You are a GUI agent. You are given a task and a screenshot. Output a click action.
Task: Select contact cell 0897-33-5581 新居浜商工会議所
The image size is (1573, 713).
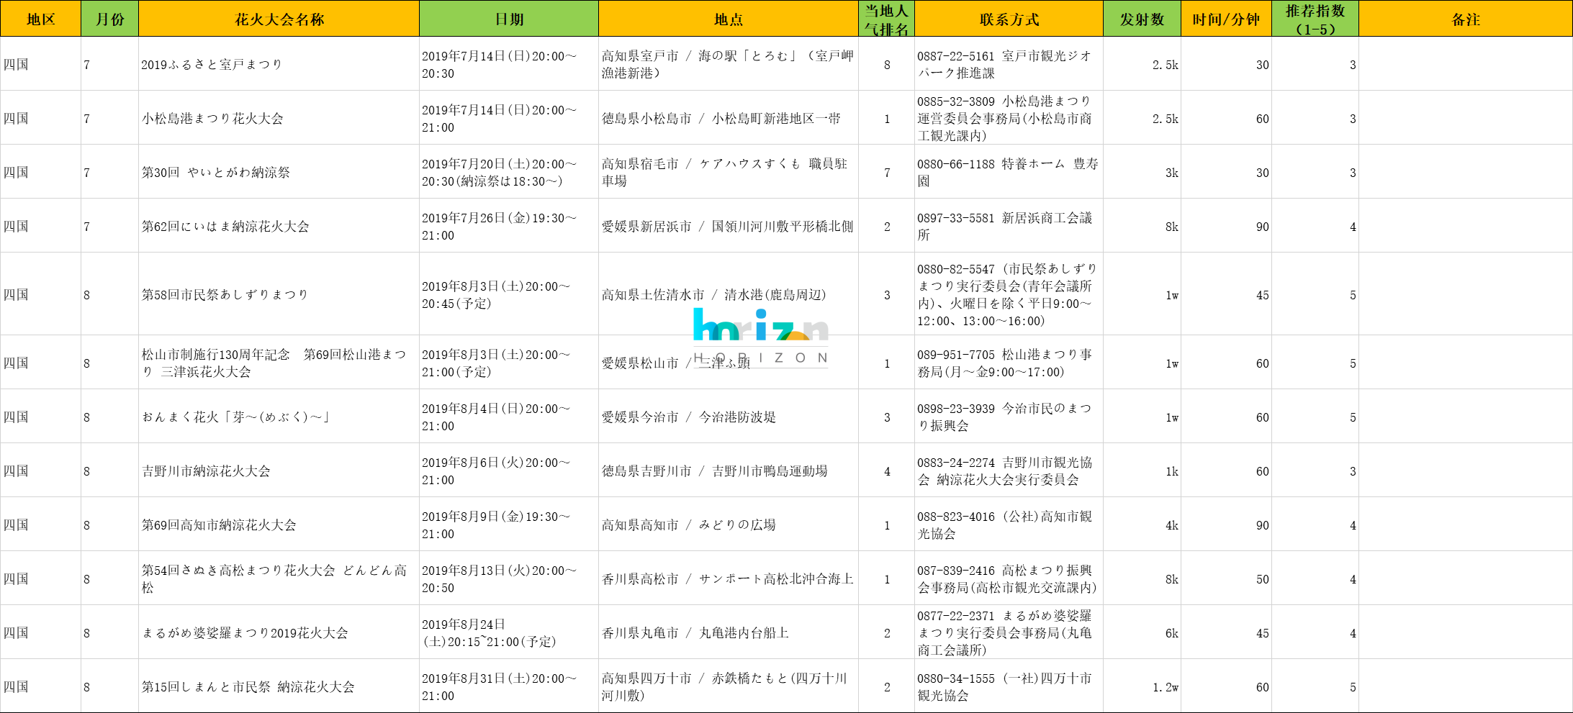1009,226
